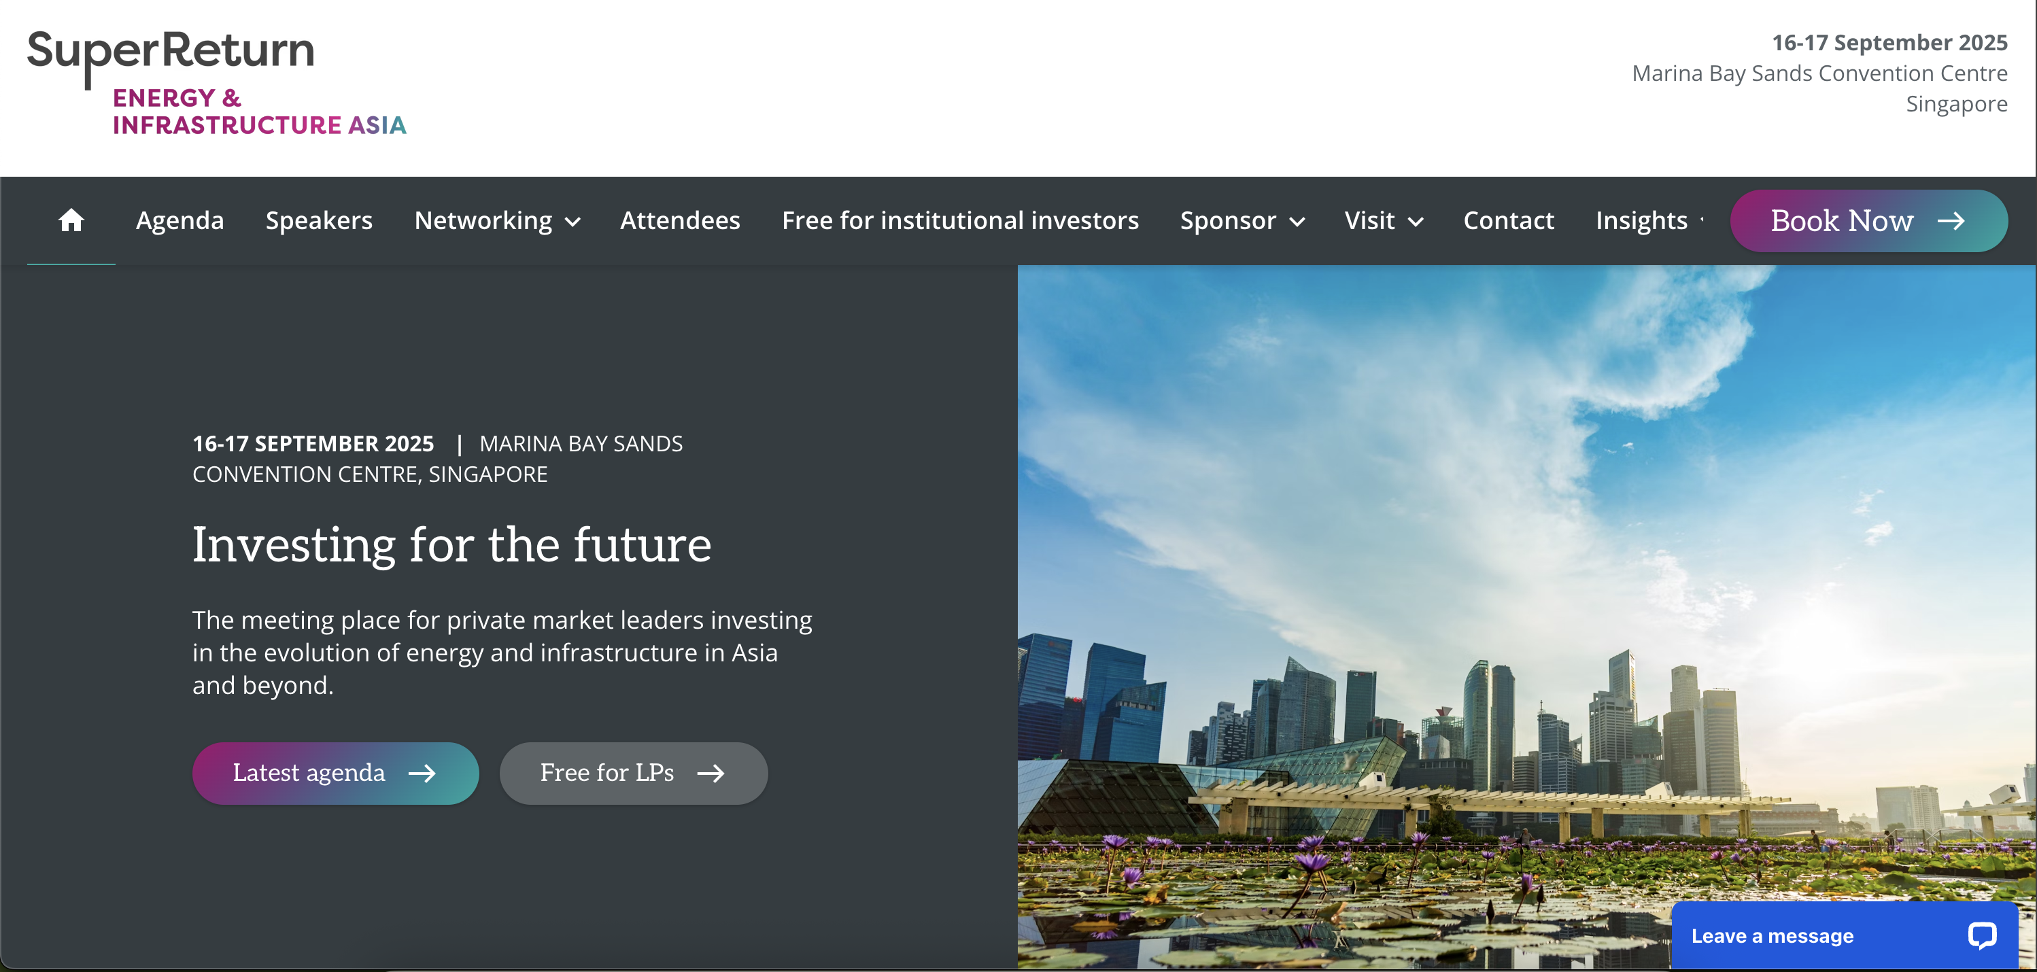
Task: Click the arrow beside Free for LPs
Action: tap(711, 773)
